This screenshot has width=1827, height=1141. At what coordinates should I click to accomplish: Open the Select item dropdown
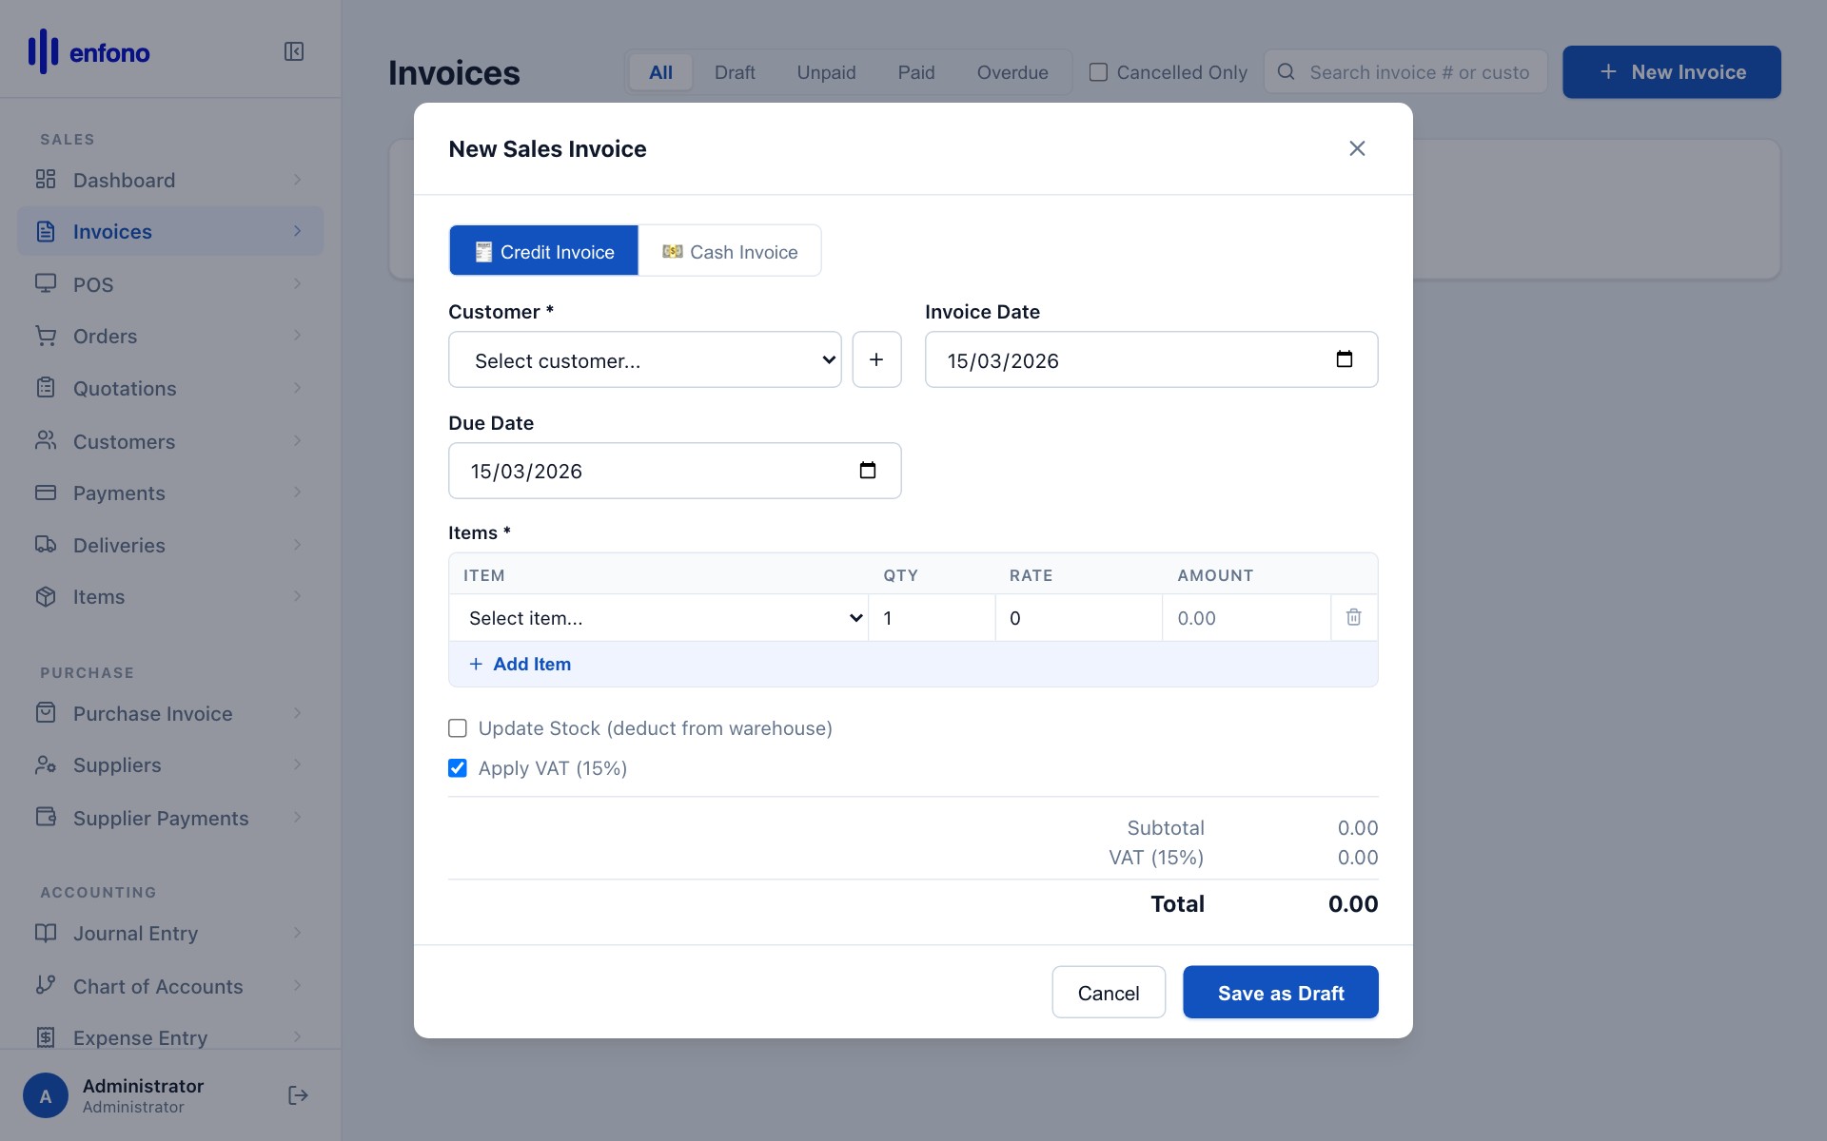click(x=659, y=617)
